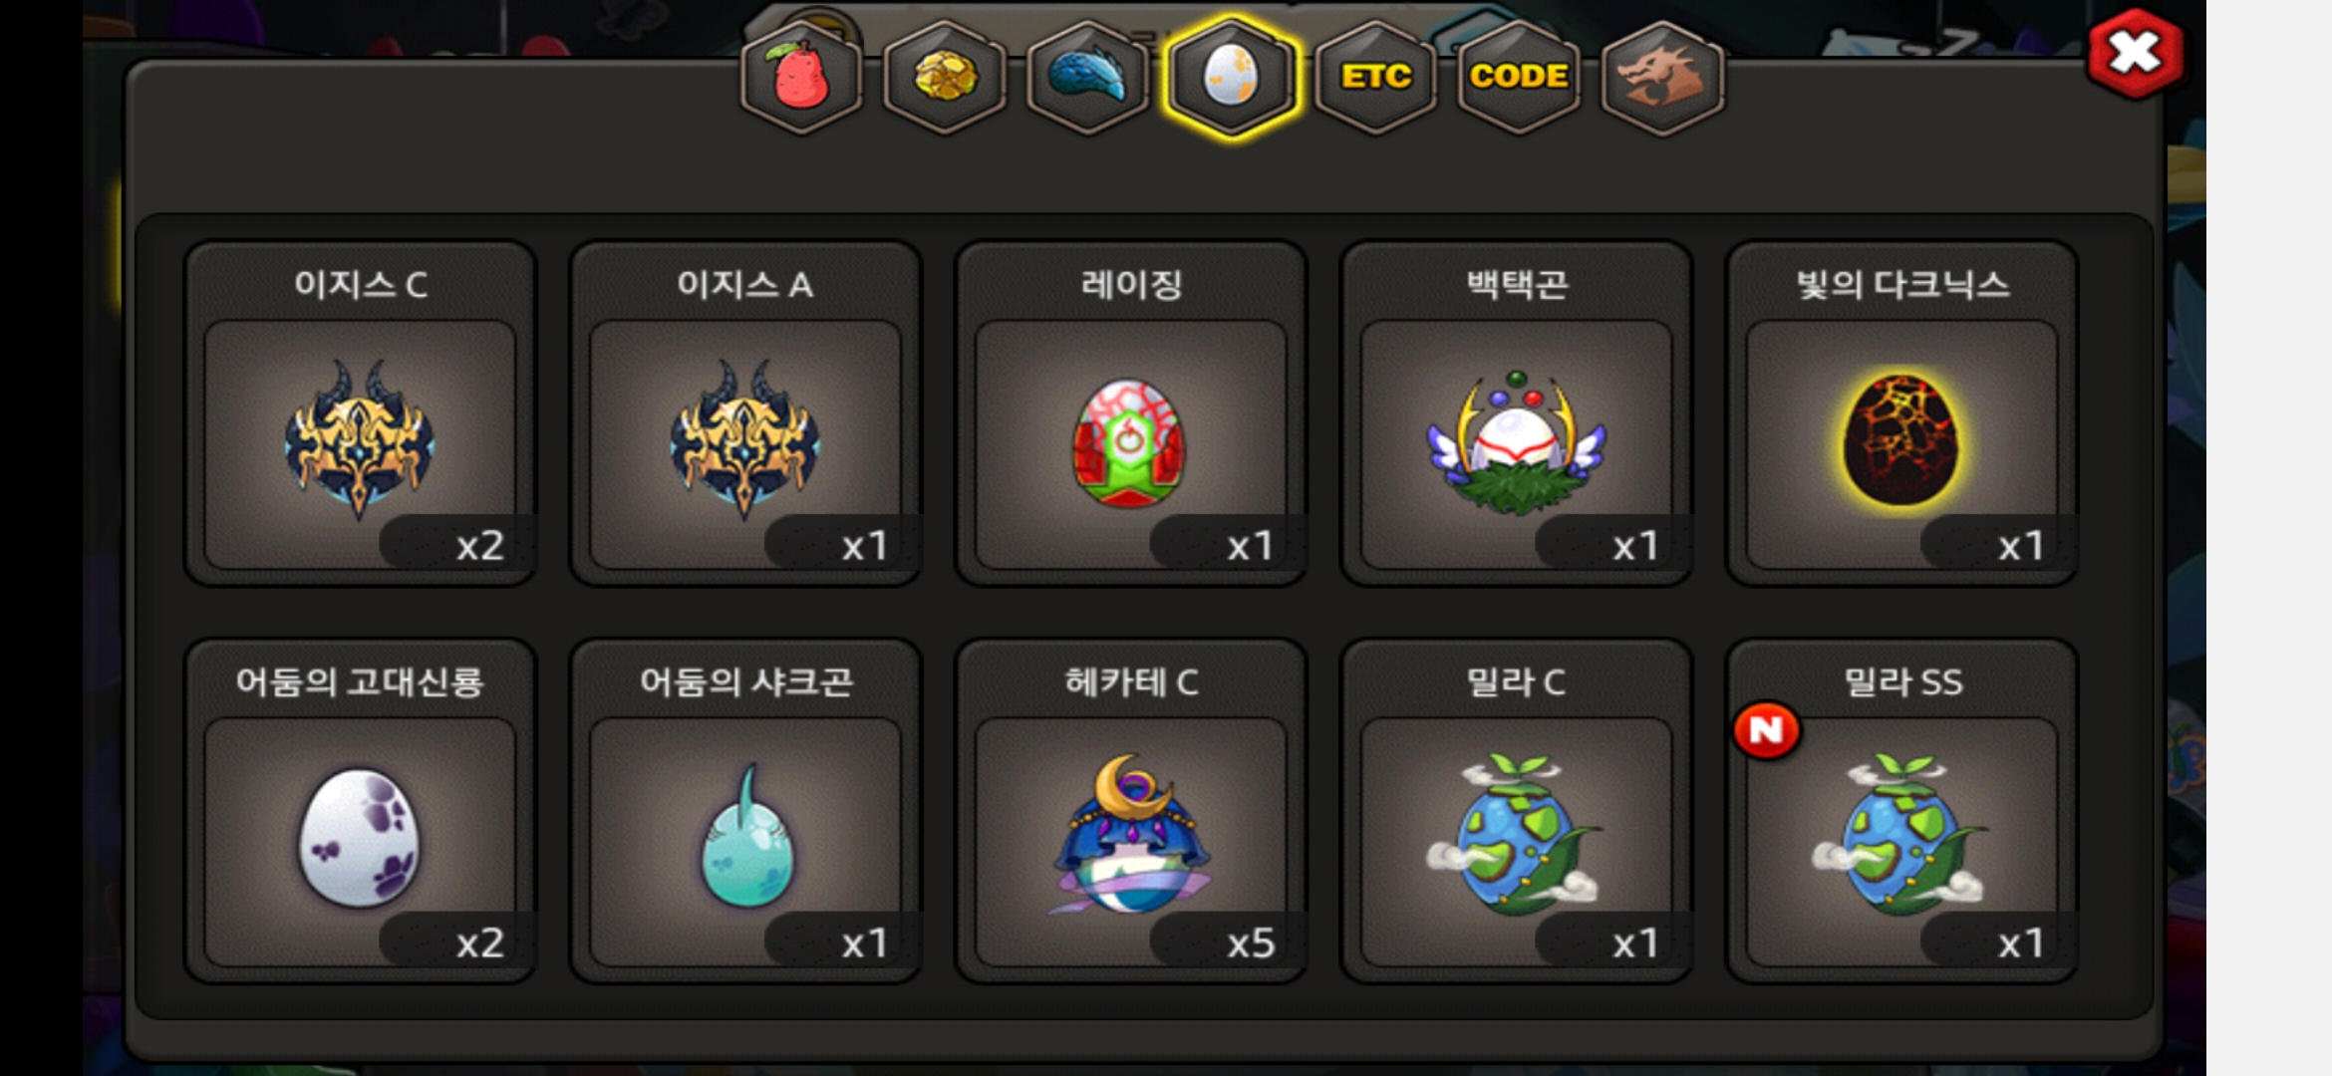Open the dragon head tab icon

point(1662,77)
